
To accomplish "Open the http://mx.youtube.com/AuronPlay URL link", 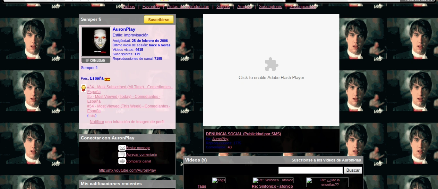I will [x=127, y=170].
